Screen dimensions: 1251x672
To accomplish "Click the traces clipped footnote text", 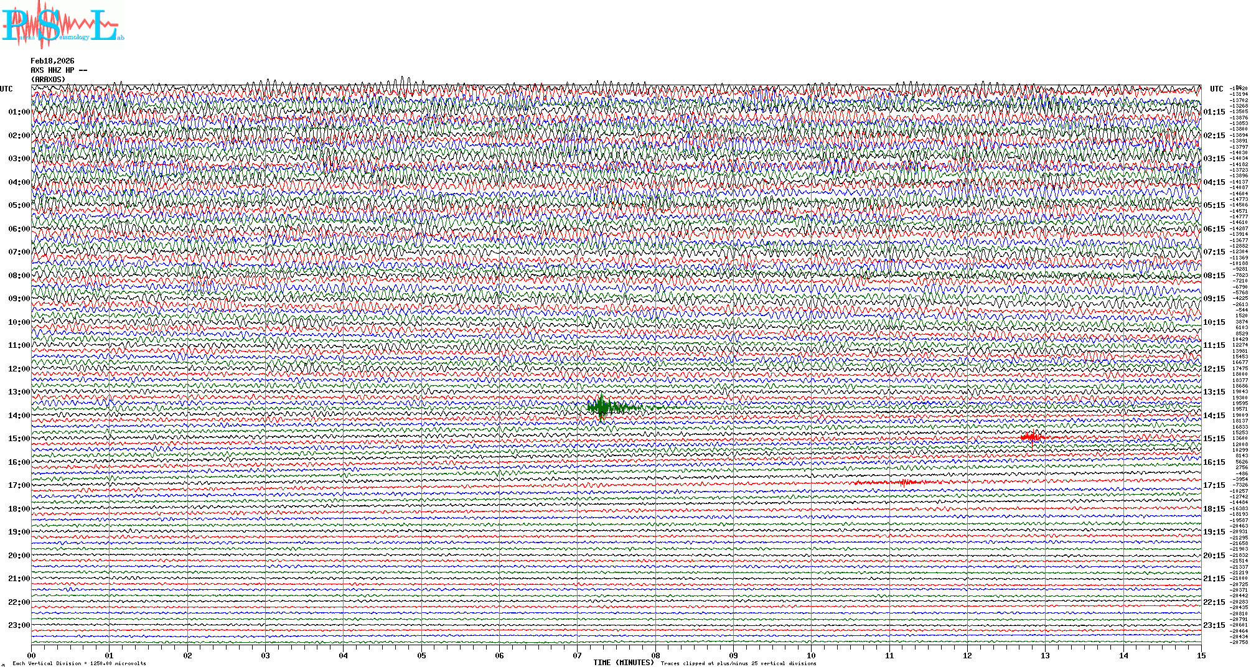I will point(738,663).
